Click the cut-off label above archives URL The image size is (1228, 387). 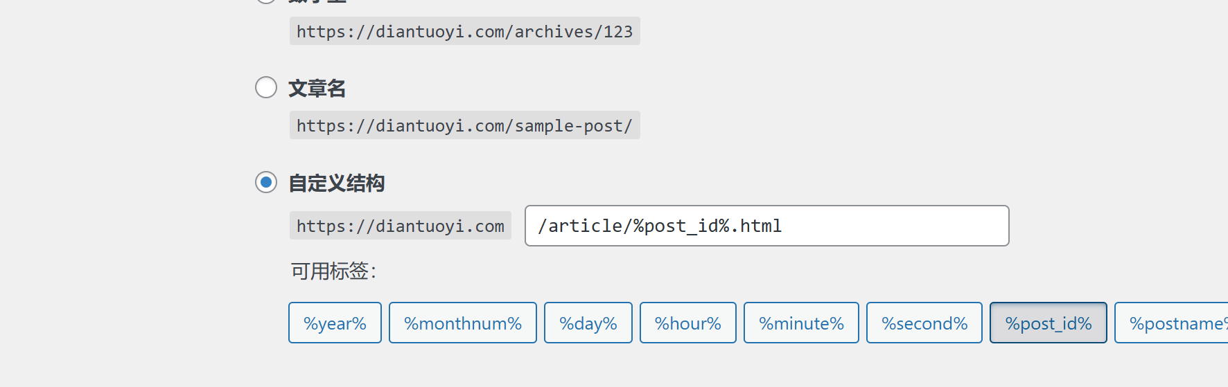click(317, 1)
